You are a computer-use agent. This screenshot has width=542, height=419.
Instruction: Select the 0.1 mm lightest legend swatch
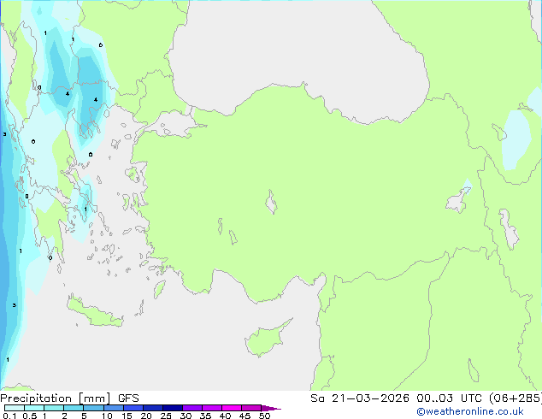click(x=15, y=408)
